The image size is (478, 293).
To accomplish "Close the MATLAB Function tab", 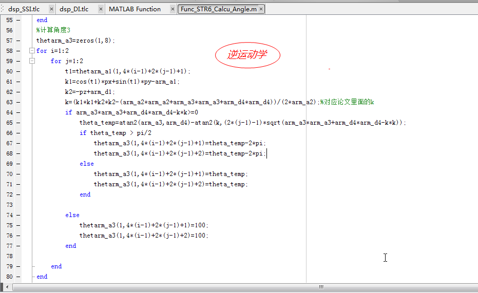I will pos(172,9).
